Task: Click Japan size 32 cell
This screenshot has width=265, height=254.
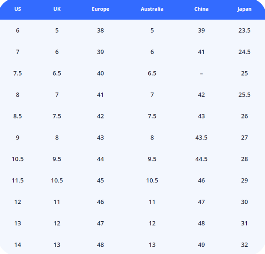Action: click(244, 245)
